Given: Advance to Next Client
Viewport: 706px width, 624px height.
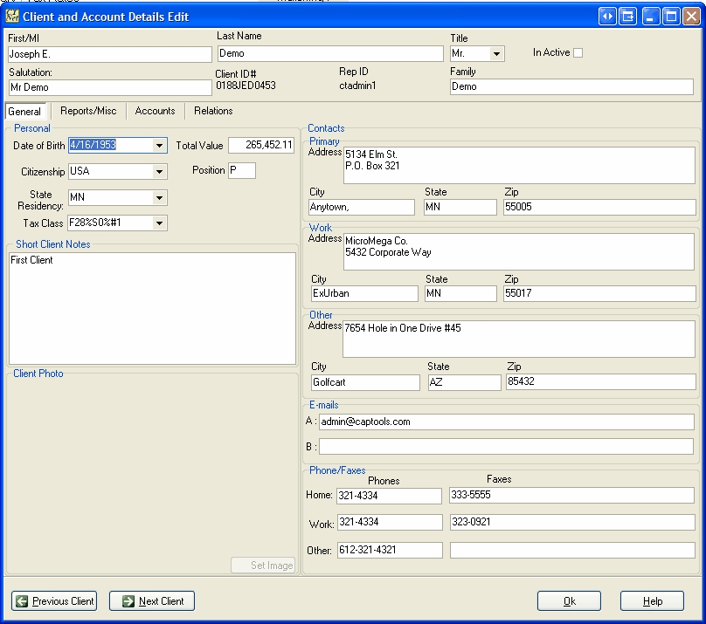Looking at the screenshot, I should pyautogui.click(x=151, y=601).
